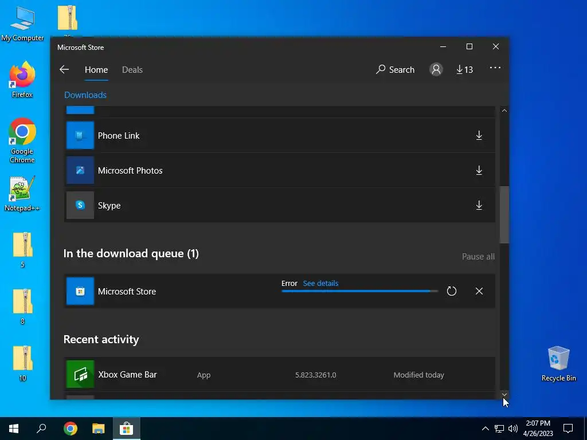587x440 pixels.
Task: Retry the Microsoft Store download
Action: 452,291
